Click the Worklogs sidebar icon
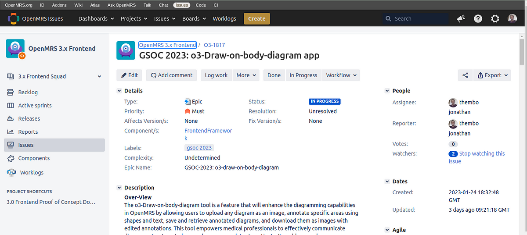 click(11, 172)
